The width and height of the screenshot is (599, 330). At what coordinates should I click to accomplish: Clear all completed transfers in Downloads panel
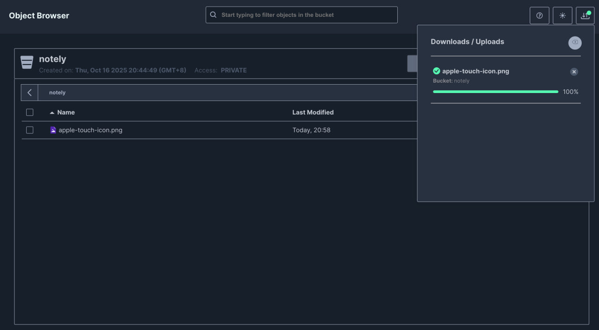coord(575,43)
